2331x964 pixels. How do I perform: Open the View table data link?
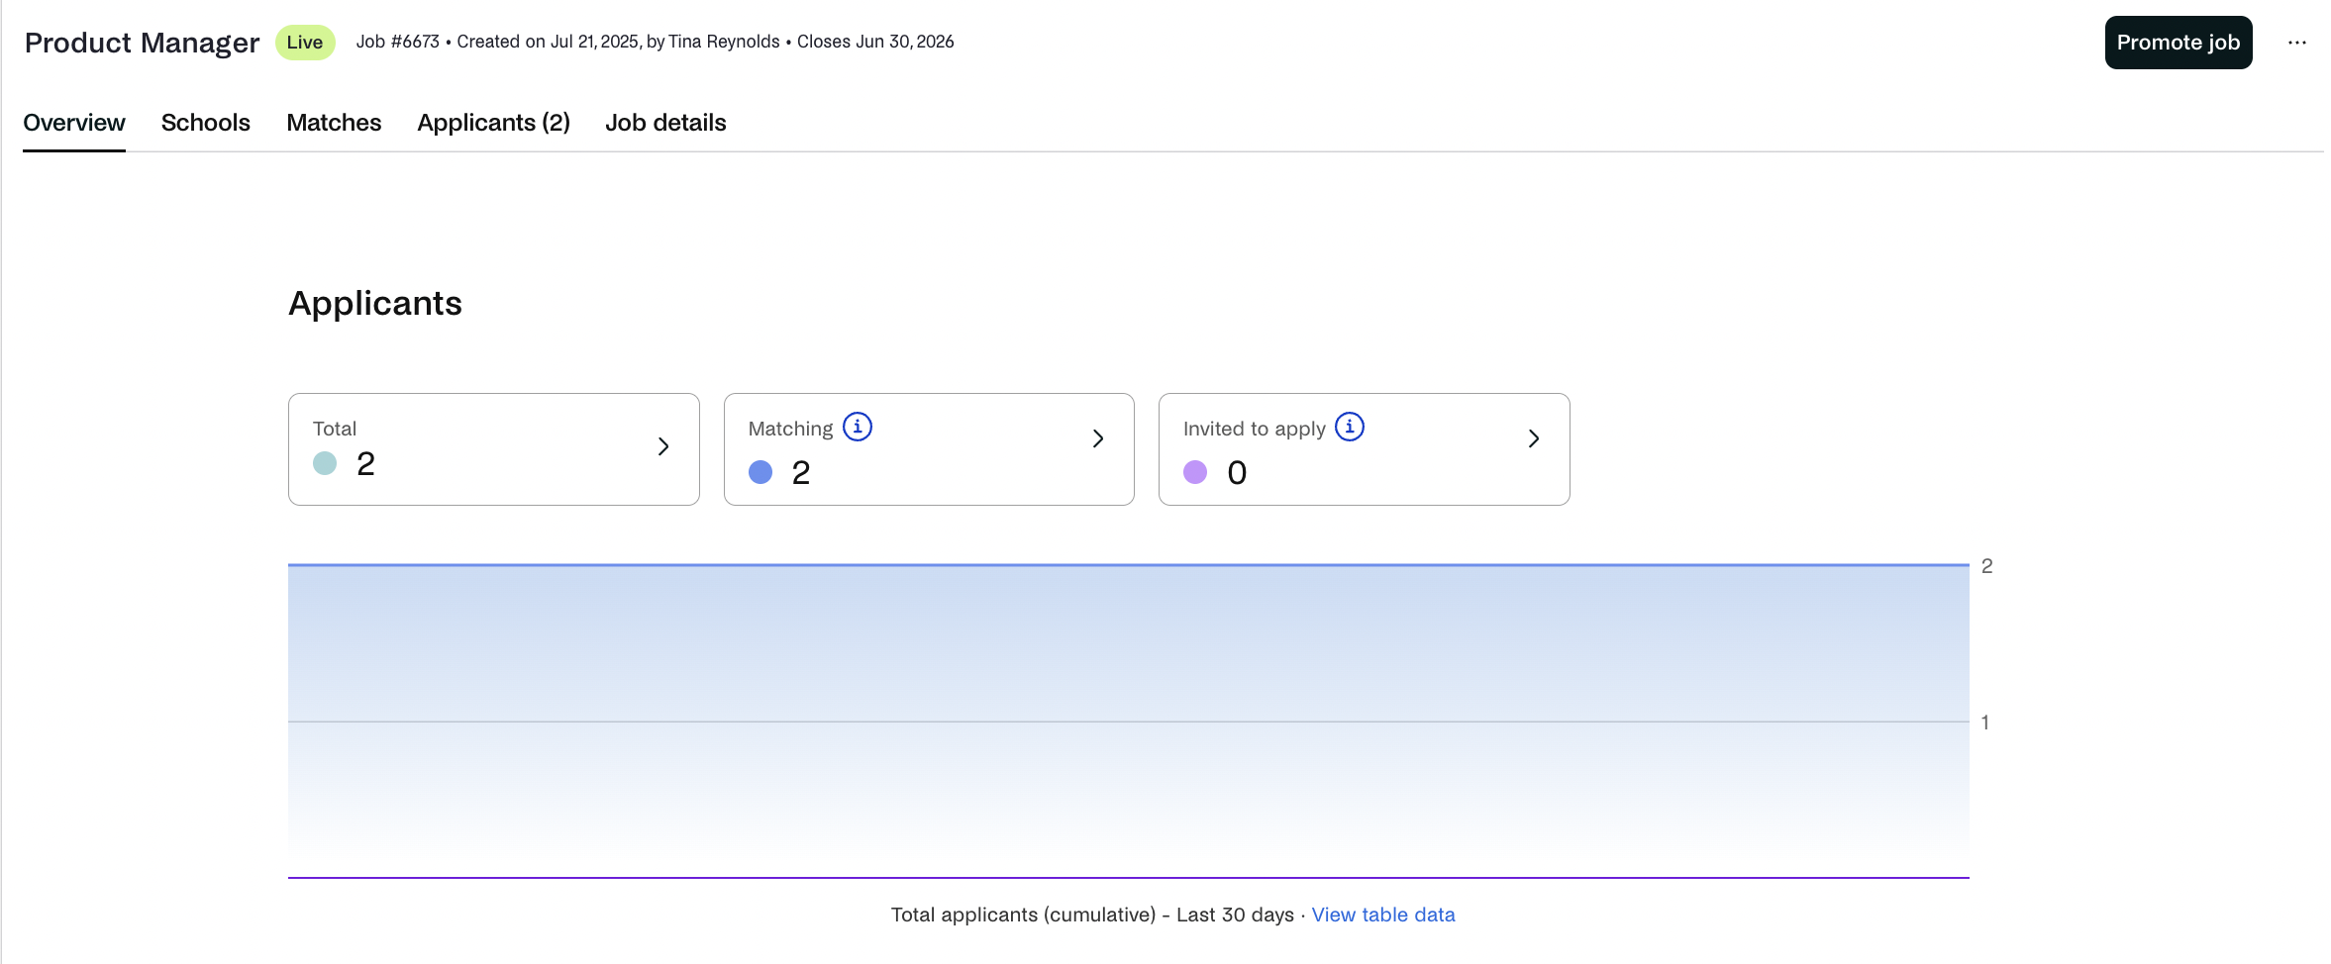coord(1383,915)
